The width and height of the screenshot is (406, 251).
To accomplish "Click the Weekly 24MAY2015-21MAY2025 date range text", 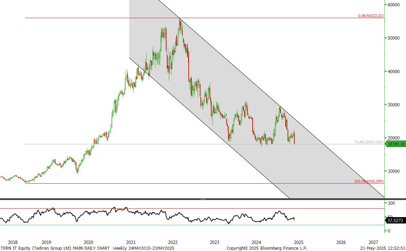I will tap(144, 248).
